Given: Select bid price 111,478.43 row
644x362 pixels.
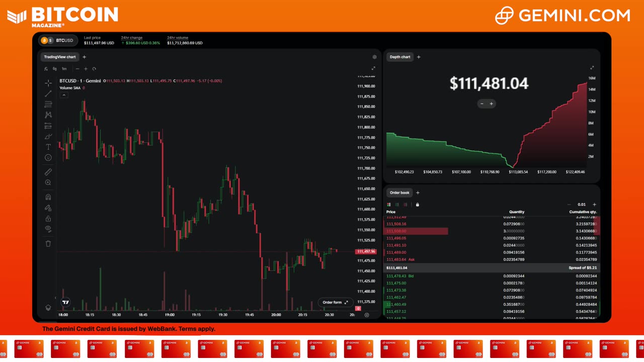Looking at the screenshot, I should point(492,276).
